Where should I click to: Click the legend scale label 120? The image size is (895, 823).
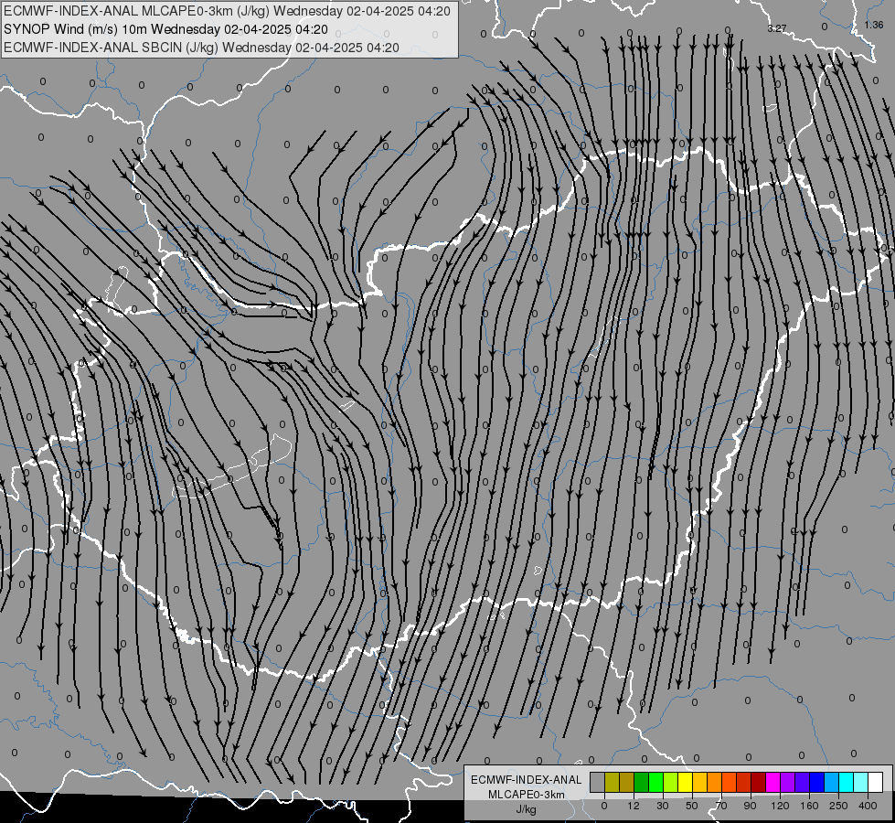pos(780,806)
